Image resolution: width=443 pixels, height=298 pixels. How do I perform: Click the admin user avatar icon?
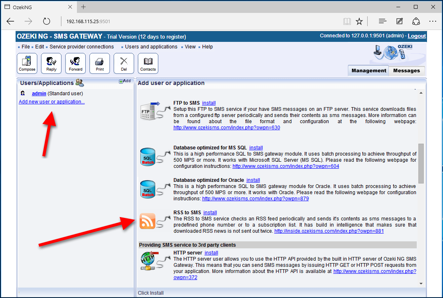23,93
